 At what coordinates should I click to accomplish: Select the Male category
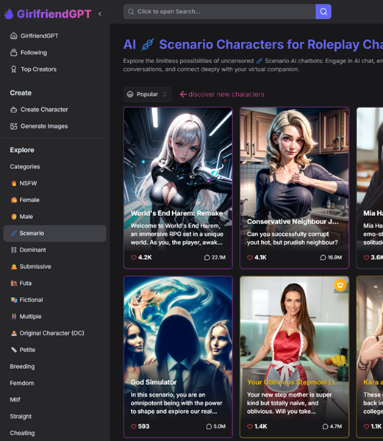55,217
